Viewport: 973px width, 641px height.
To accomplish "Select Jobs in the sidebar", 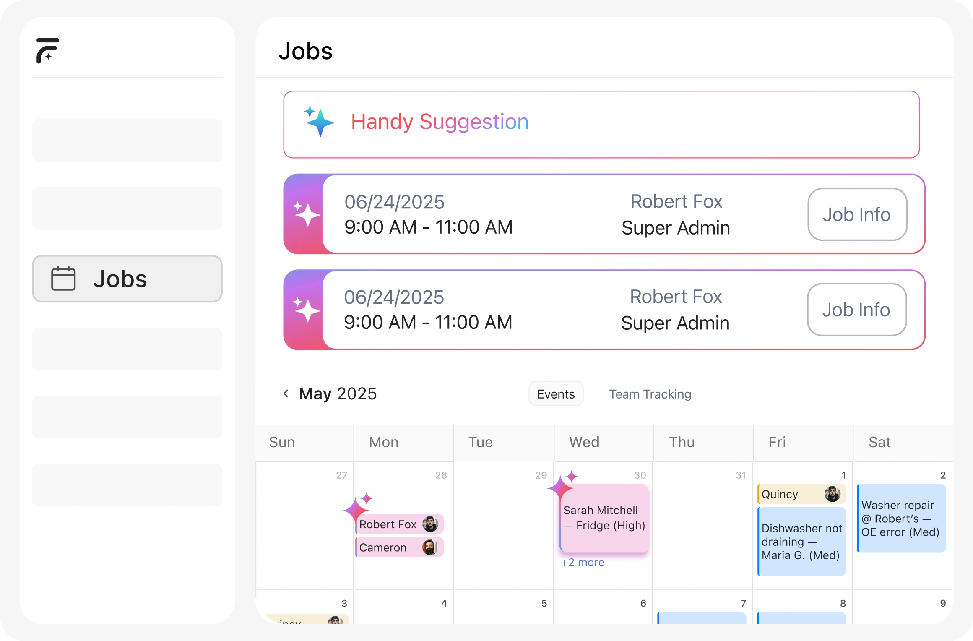I will tap(127, 279).
